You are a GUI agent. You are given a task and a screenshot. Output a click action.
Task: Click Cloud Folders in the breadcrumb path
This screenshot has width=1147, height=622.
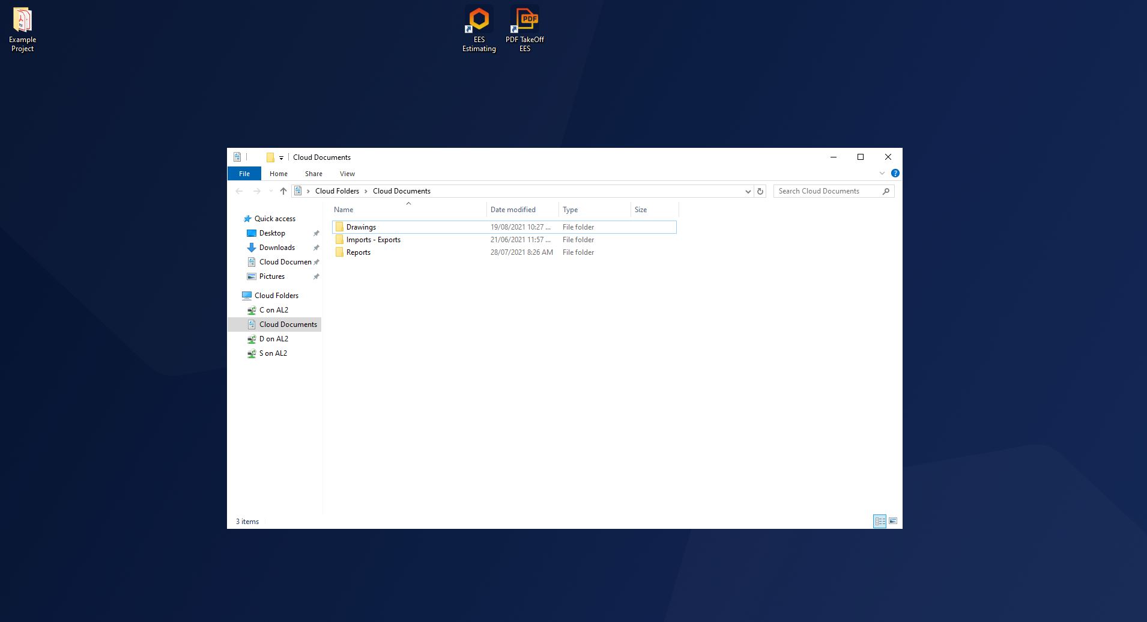pos(337,191)
